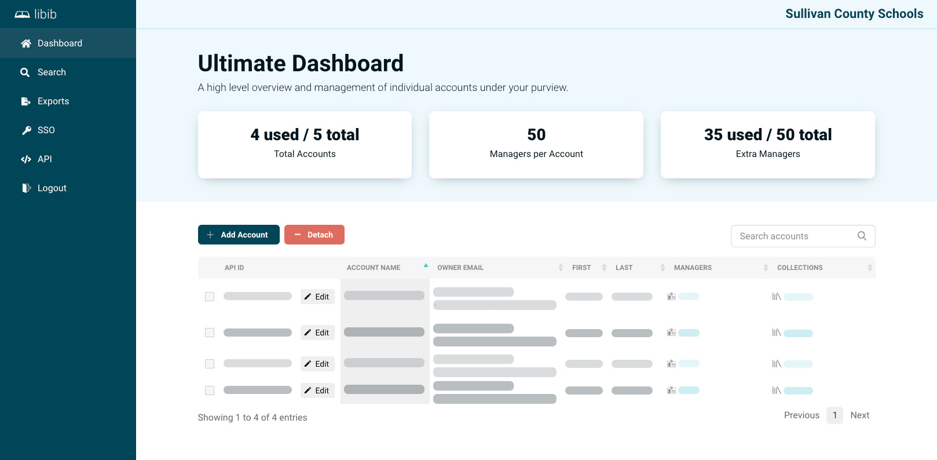937x460 pixels.
Task: Open Exports in the sidebar
Action: click(x=53, y=101)
